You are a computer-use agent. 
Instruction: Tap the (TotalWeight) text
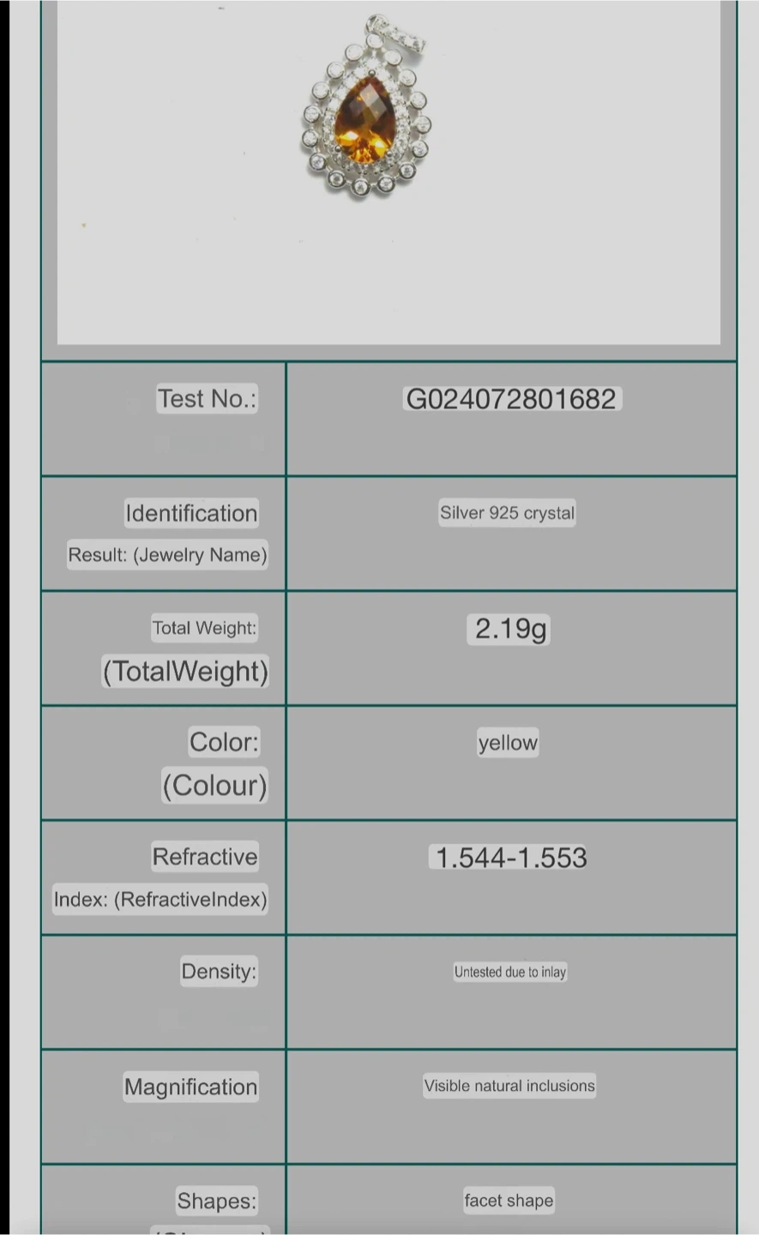coord(185,671)
